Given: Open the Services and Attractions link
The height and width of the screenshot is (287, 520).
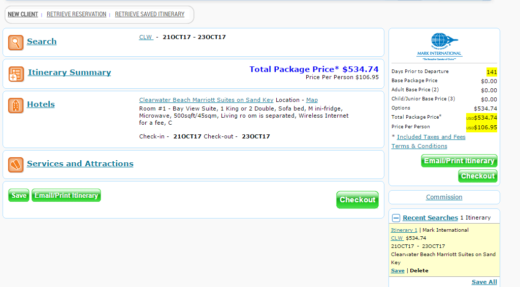Looking at the screenshot, I should click(x=80, y=163).
